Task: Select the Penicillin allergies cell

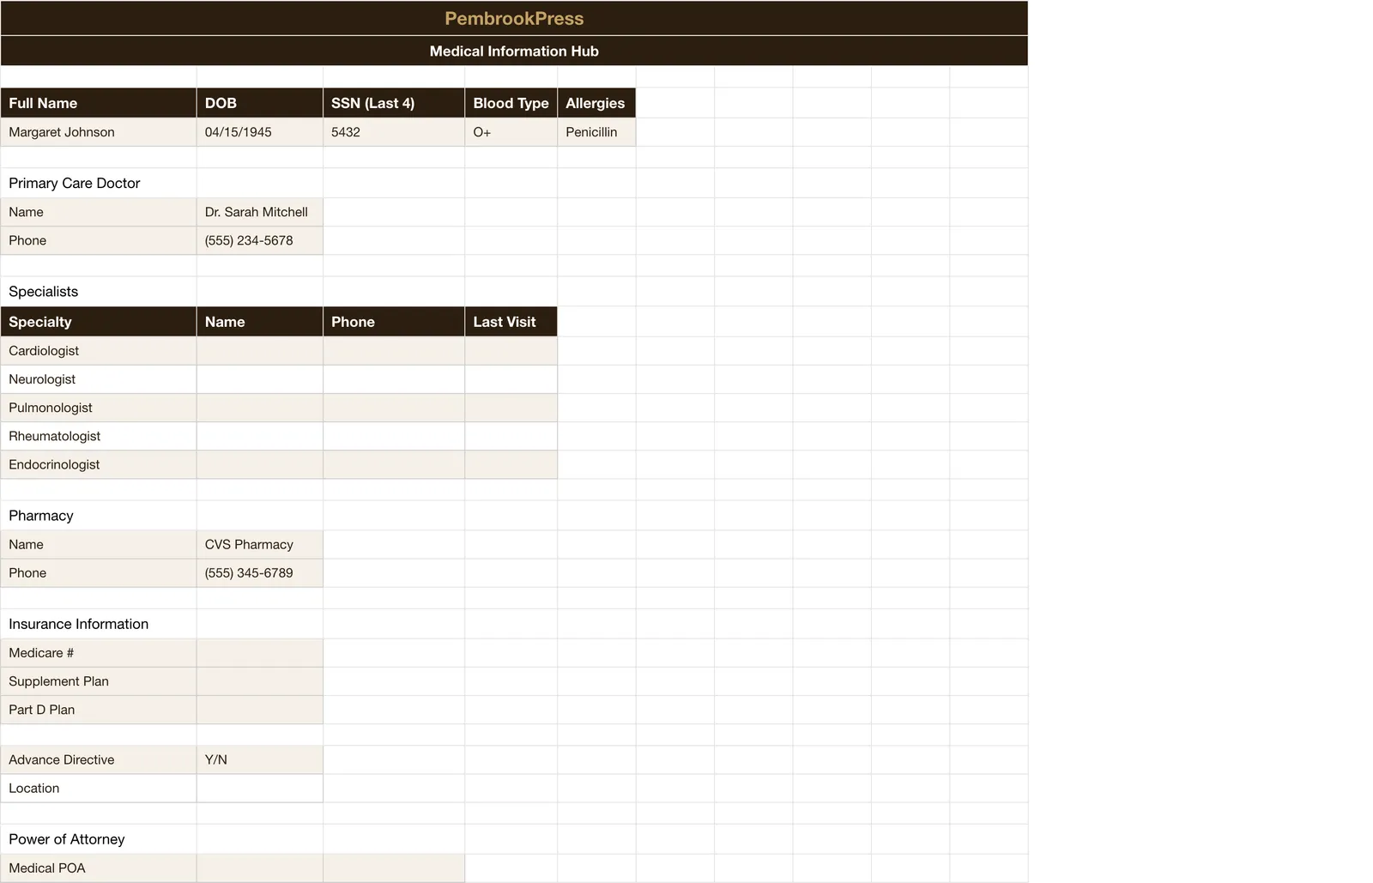Action: click(x=596, y=132)
